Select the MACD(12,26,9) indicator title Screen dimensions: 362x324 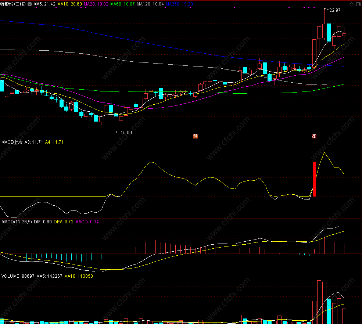(17, 222)
